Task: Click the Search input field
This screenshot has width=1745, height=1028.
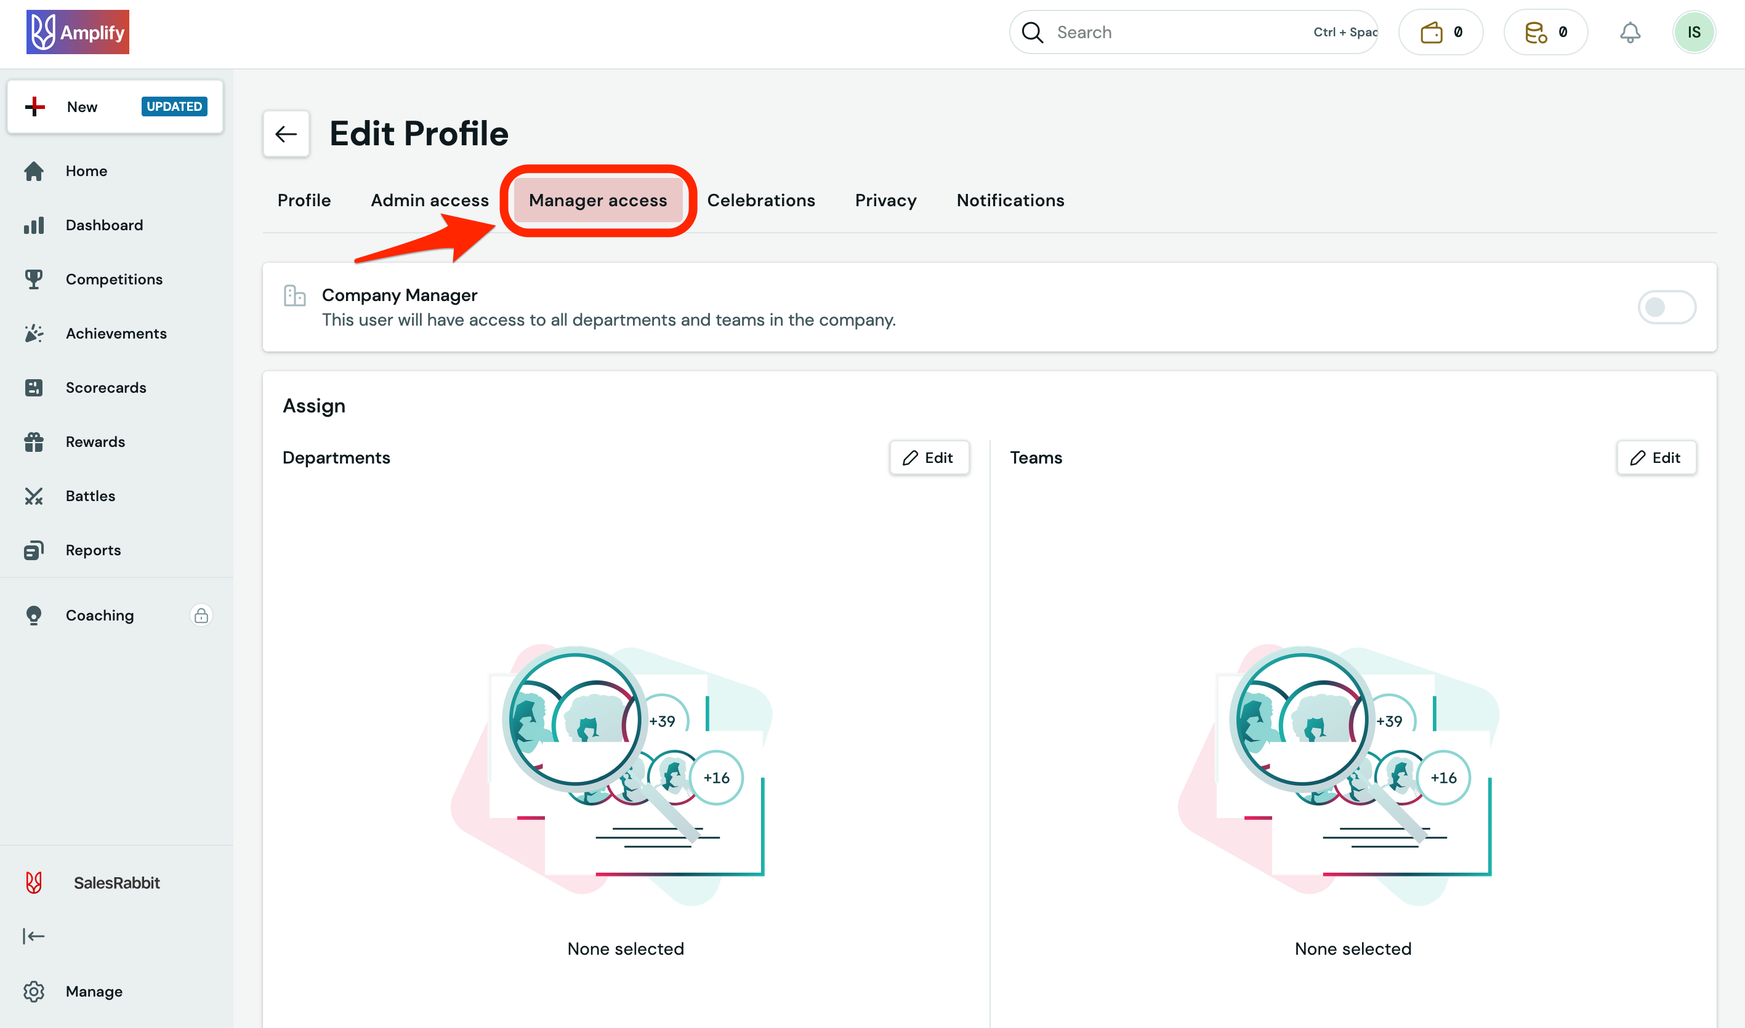Action: [x=1178, y=33]
